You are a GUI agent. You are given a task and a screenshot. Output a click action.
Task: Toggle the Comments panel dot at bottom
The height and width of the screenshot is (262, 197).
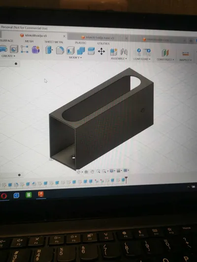[x=19, y=175]
